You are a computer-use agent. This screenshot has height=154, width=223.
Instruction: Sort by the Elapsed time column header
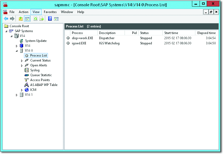click(x=206, y=33)
